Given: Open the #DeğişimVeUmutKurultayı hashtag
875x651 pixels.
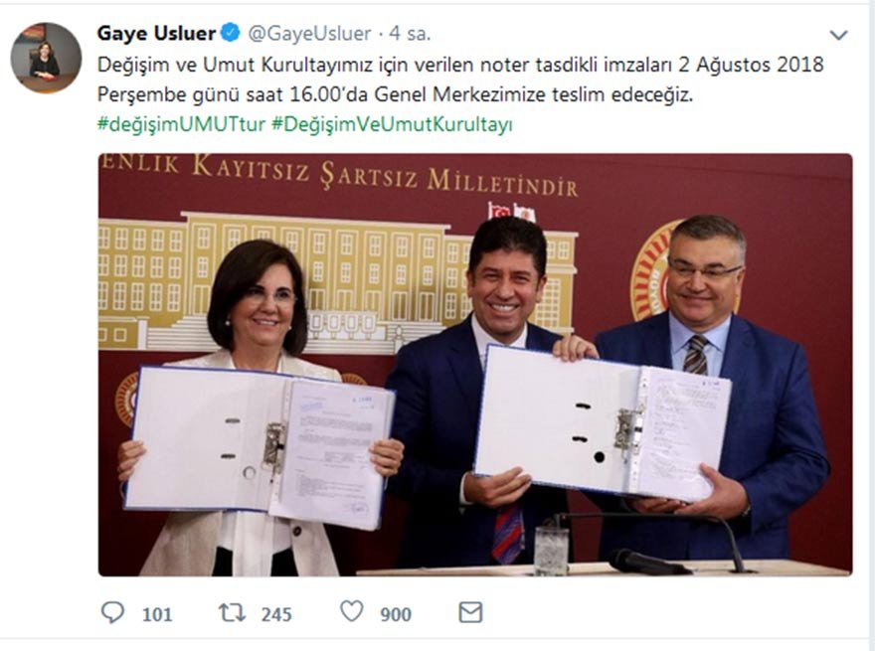Looking at the screenshot, I should [x=392, y=124].
